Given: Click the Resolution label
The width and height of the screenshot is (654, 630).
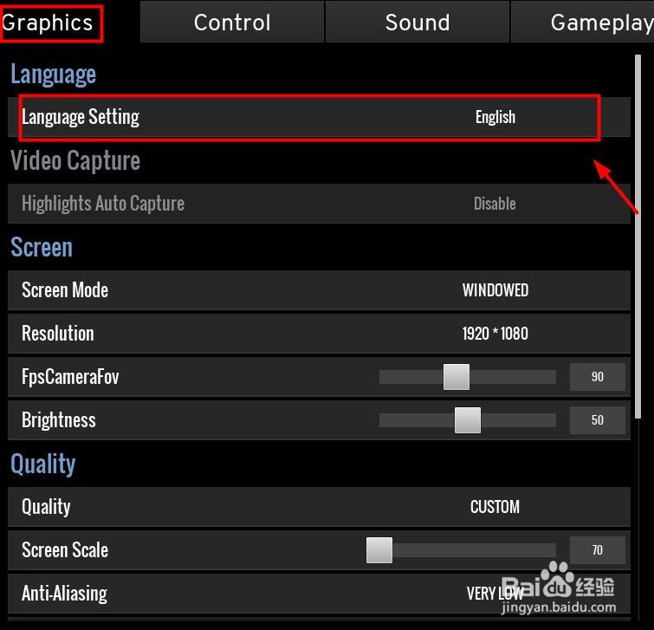Looking at the screenshot, I should pos(58,334).
